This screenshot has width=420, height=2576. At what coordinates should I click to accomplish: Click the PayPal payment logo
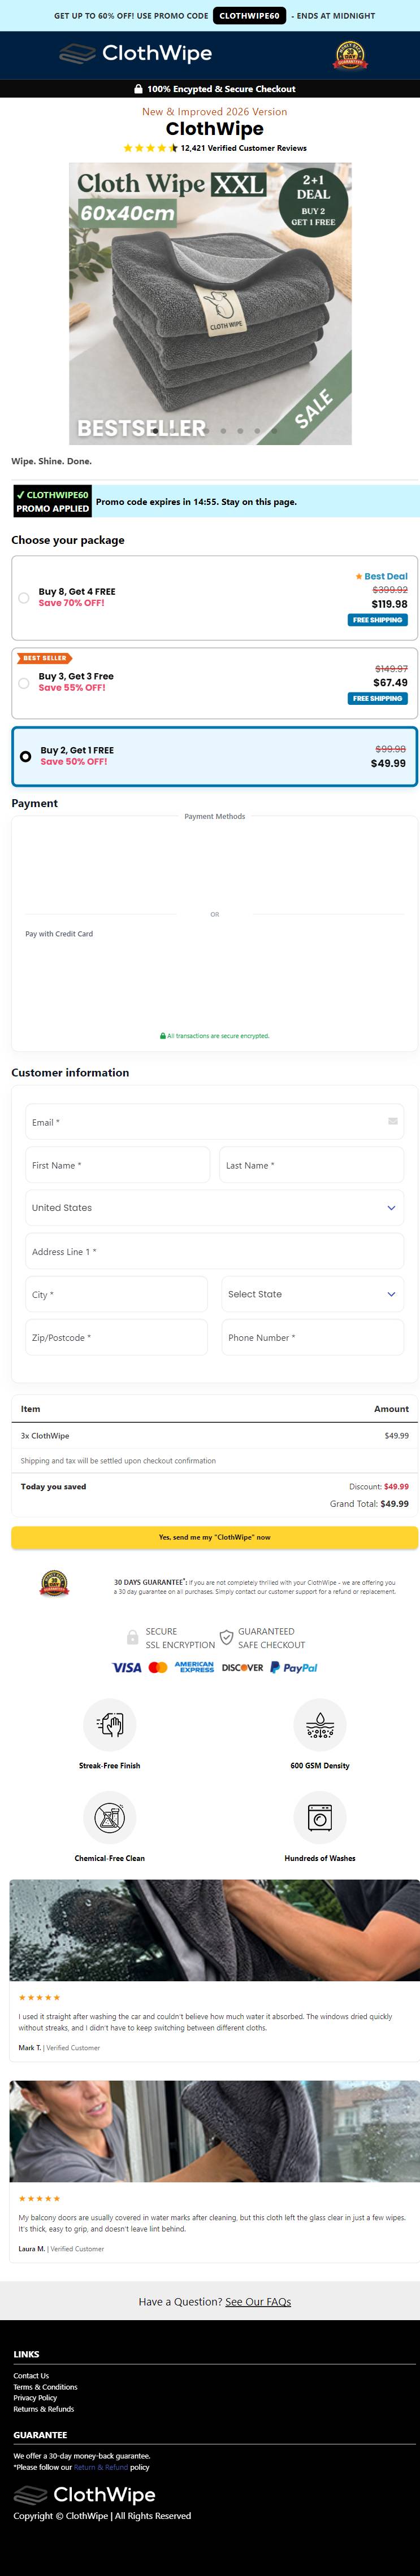(294, 1667)
